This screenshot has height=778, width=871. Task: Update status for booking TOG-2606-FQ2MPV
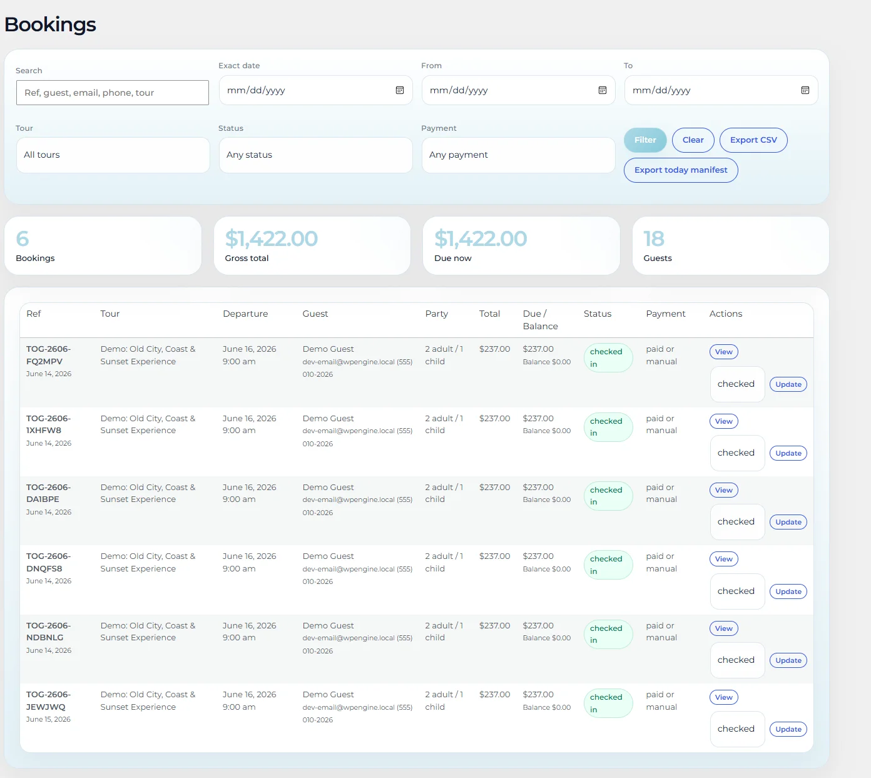pyautogui.click(x=788, y=384)
